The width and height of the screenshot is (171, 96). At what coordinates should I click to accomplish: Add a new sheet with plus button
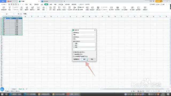(x=26, y=89)
